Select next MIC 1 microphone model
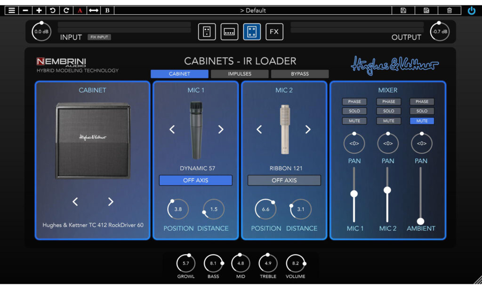Screen dimensions: 482x289 [221, 130]
